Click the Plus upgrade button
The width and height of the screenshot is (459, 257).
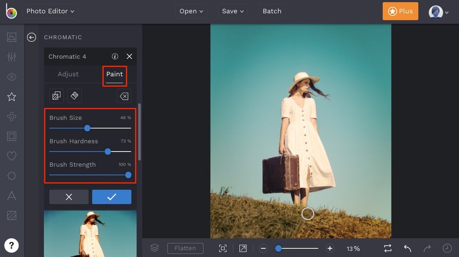400,11
